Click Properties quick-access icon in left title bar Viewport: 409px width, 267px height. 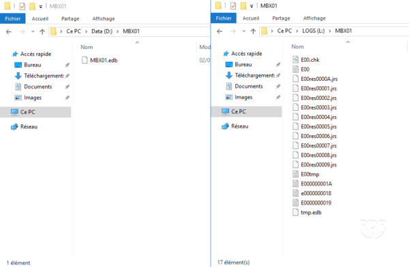[22, 6]
